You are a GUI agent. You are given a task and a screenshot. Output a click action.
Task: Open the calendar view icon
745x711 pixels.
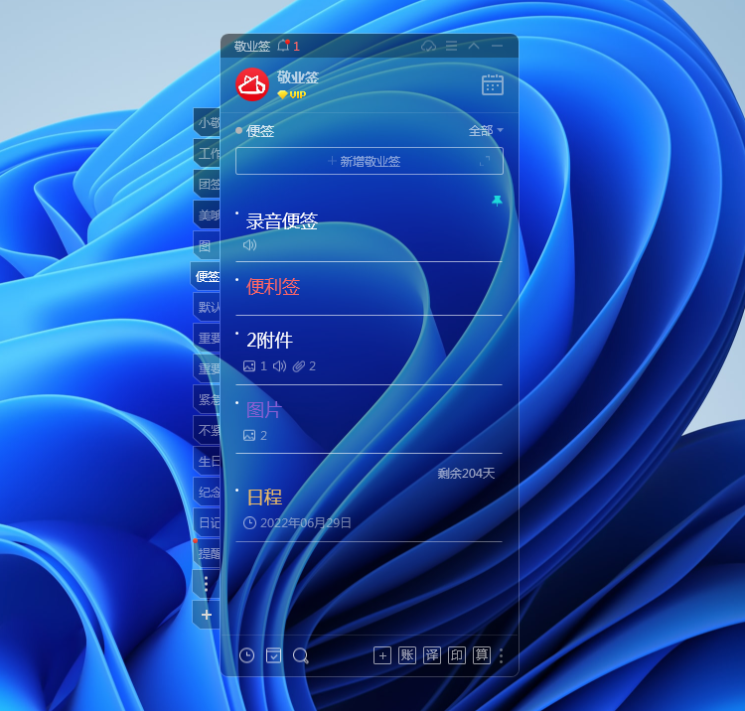493,84
